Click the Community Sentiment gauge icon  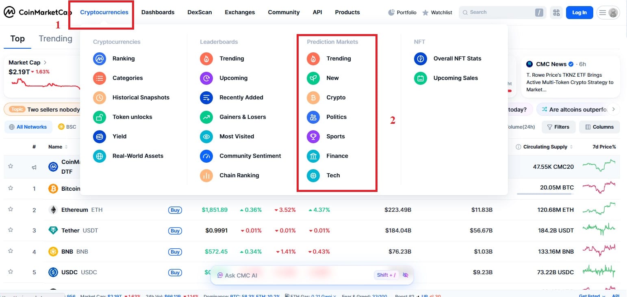206,156
